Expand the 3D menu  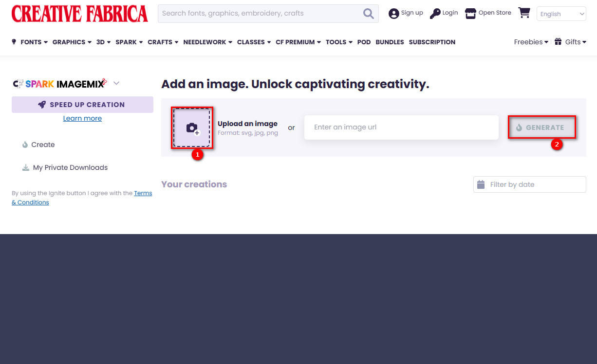click(103, 42)
